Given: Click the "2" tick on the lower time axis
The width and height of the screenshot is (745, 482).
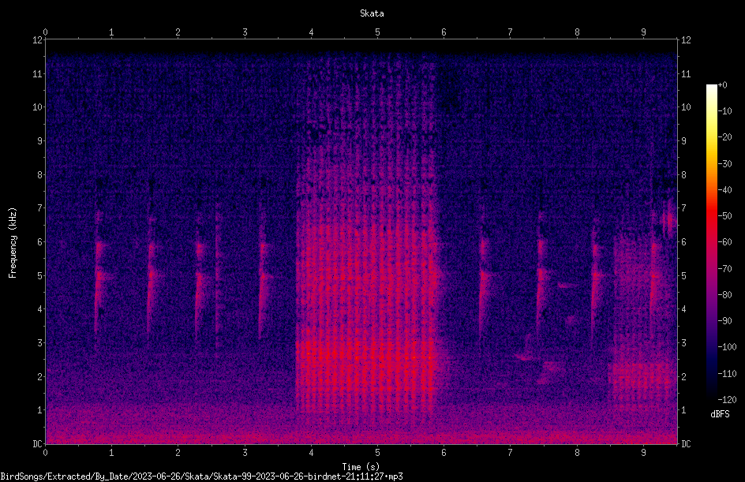Looking at the screenshot, I should click(178, 453).
